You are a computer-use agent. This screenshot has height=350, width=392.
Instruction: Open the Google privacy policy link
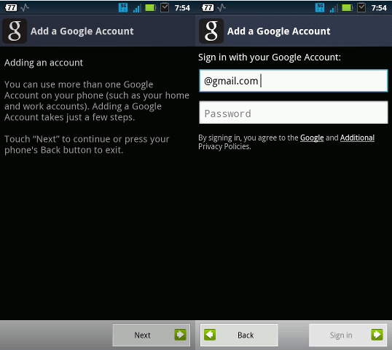(312, 138)
